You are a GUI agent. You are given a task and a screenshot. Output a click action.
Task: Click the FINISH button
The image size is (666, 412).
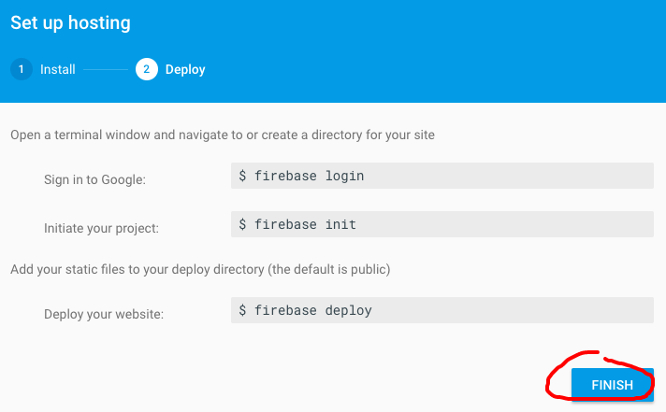[x=612, y=384]
